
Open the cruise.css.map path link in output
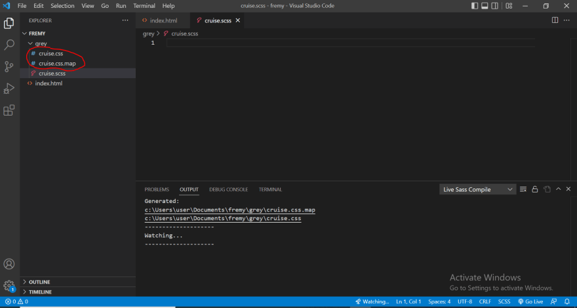coord(229,210)
